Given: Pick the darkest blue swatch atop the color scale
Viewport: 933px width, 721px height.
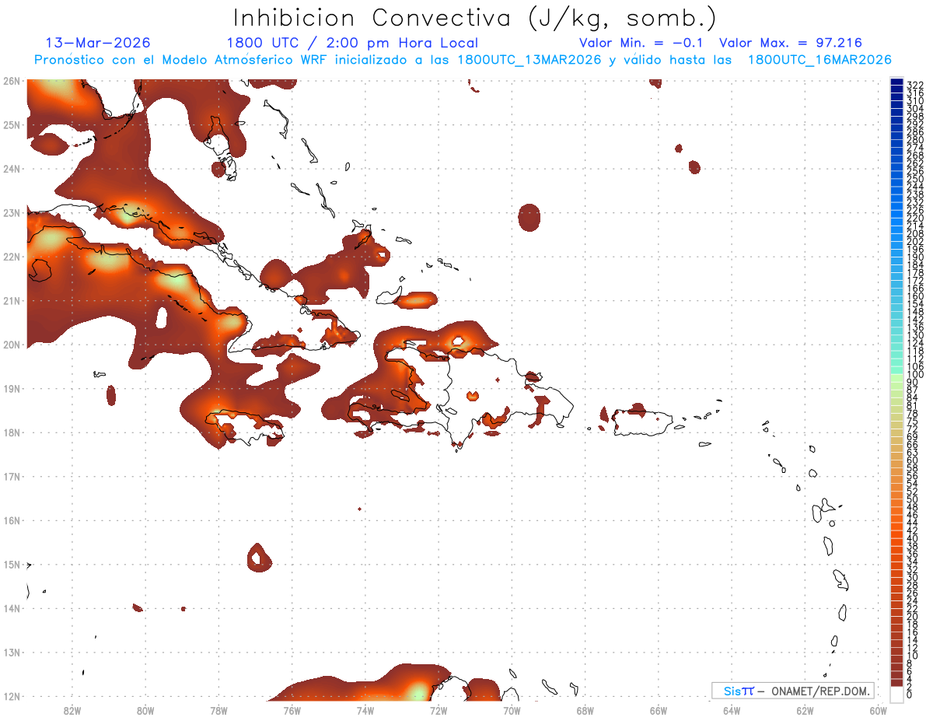Looking at the screenshot, I should (896, 82).
